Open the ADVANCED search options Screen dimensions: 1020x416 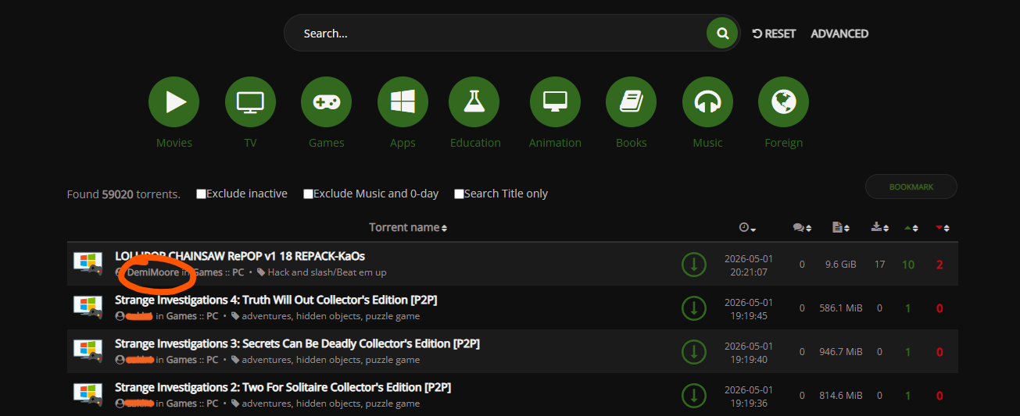coord(839,34)
